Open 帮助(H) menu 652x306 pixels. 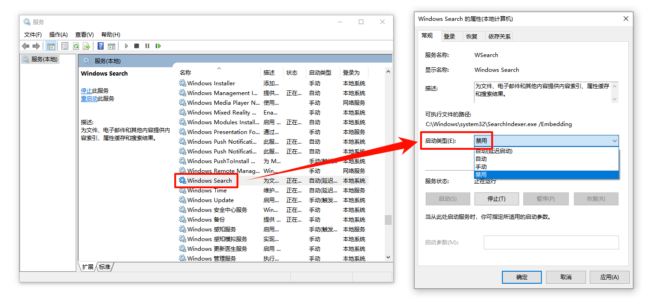tap(111, 35)
